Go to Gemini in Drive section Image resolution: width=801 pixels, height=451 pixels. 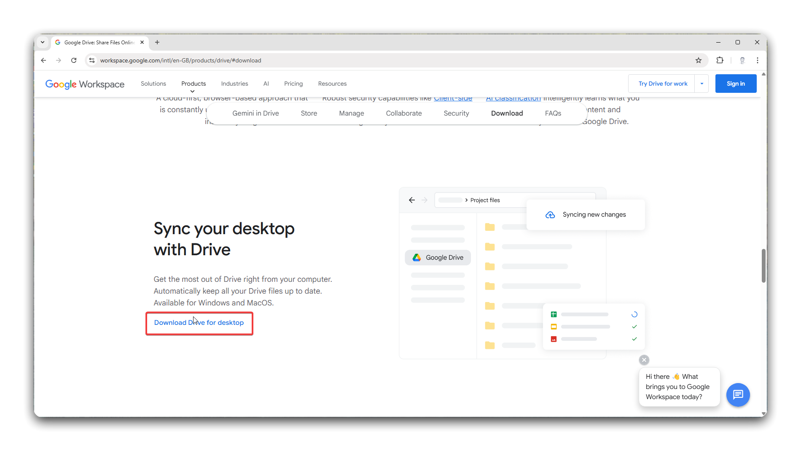pyautogui.click(x=255, y=113)
